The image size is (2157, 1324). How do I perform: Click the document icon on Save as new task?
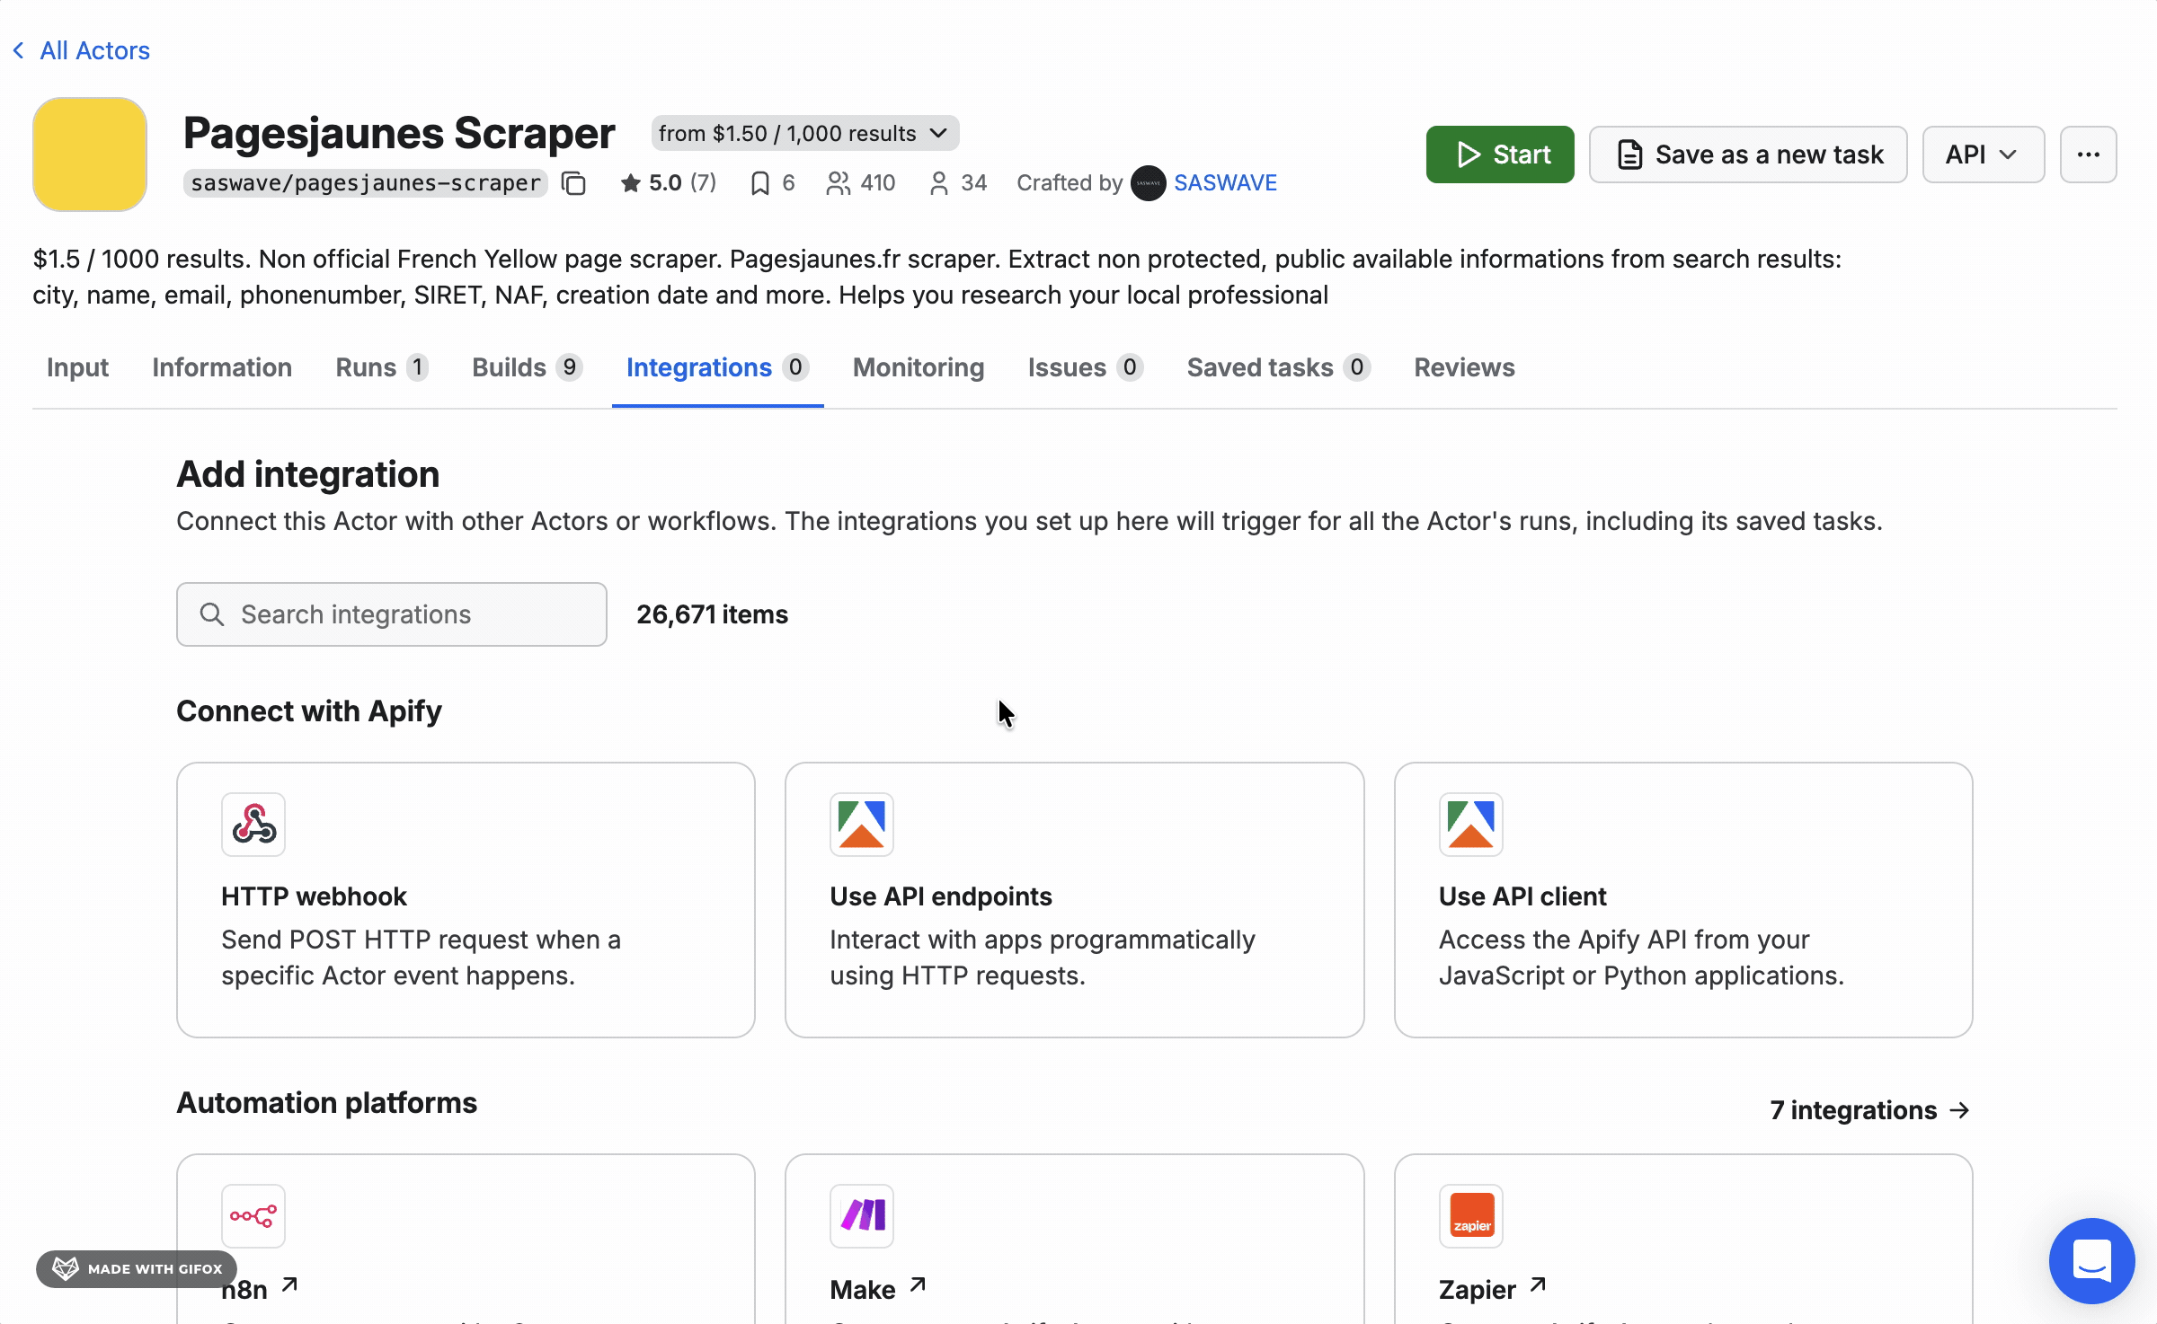point(1629,154)
